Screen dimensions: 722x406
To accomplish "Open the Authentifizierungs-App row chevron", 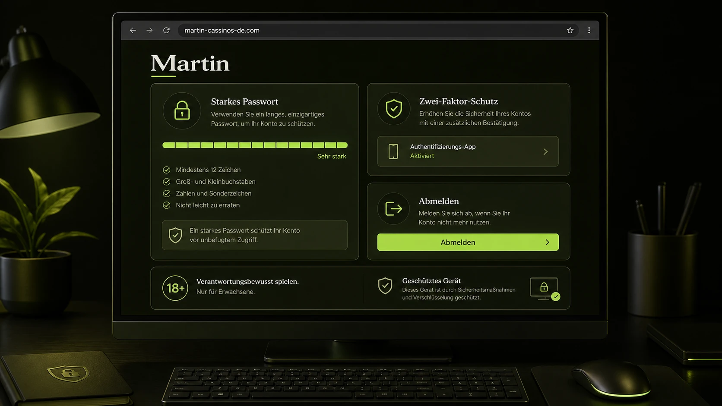I will point(545,151).
